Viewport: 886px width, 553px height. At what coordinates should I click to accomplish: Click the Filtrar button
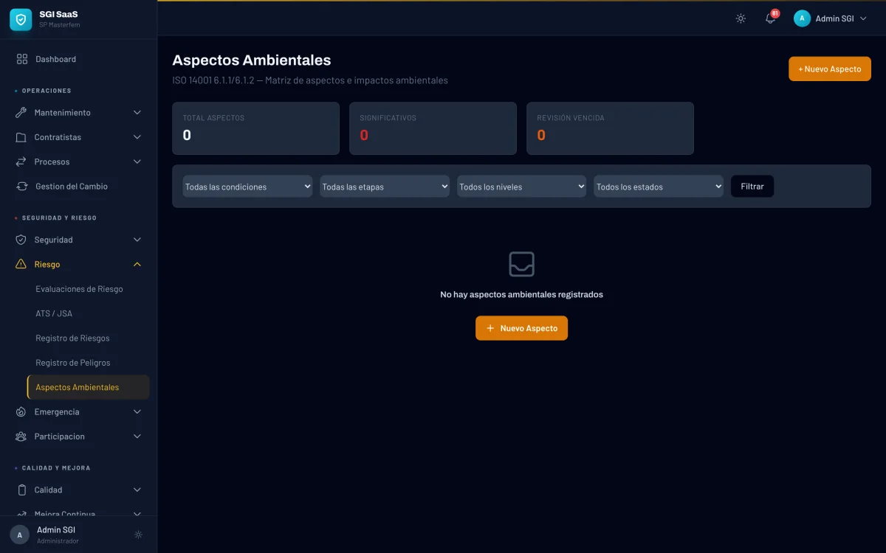click(x=752, y=186)
